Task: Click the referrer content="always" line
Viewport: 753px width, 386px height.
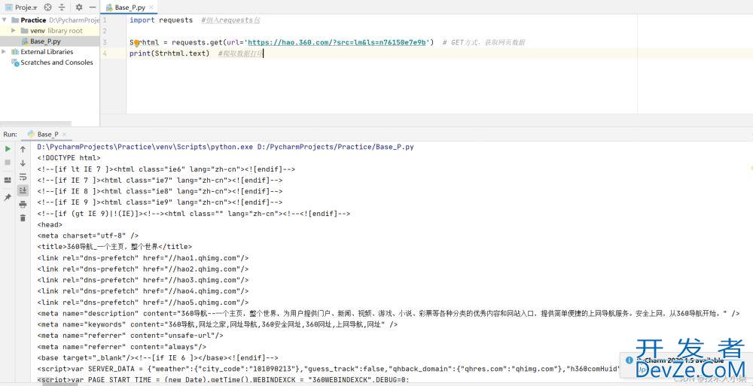Action: (122, 347)
